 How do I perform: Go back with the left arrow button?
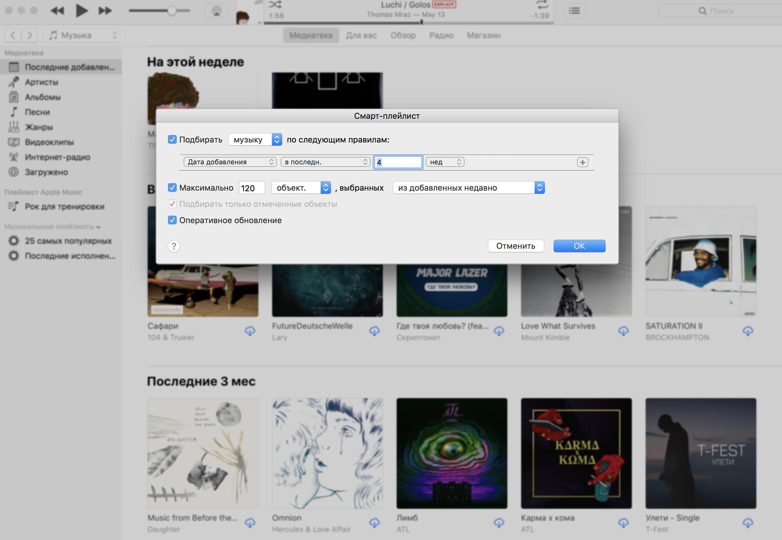(x=13, y=35)
